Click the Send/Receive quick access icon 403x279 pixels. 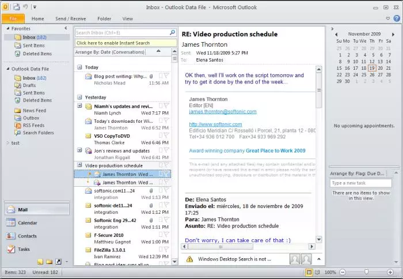pyautogui.click(x=17, y=7)
